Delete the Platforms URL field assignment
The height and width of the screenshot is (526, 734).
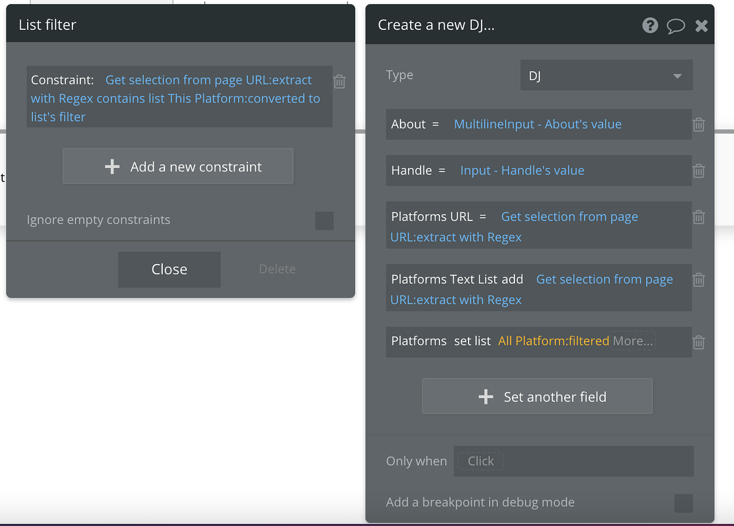pos(698,217)
